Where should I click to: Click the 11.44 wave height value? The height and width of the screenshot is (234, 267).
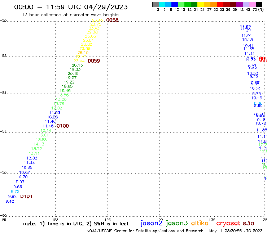point(29,163)
